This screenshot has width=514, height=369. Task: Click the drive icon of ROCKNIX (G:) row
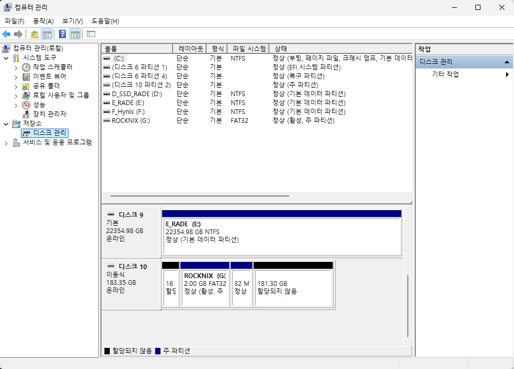point(107,121)
